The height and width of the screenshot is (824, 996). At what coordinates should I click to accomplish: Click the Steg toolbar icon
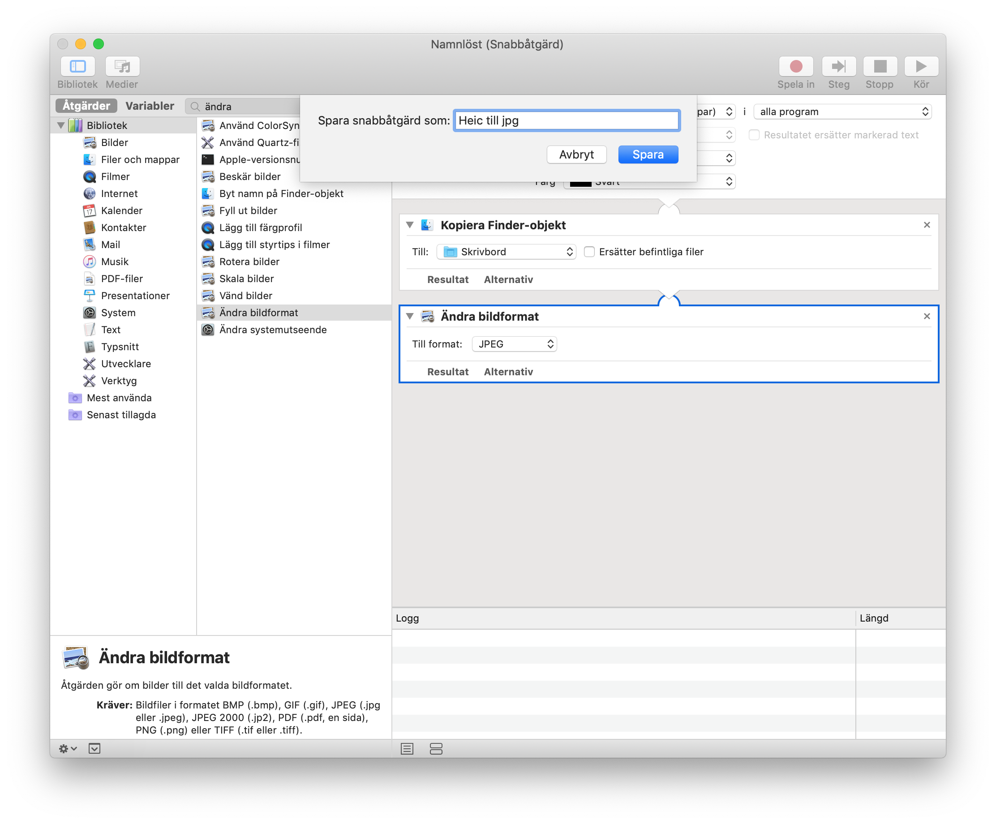pos(838,66)
